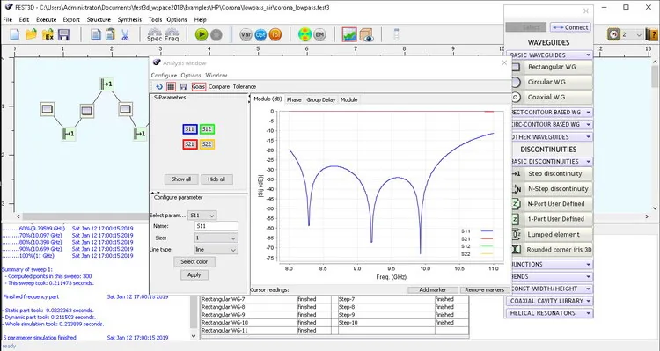Screen dimensions: 660x351
Task: Expand the JUNCTIONS category
Action: point(550,264)
